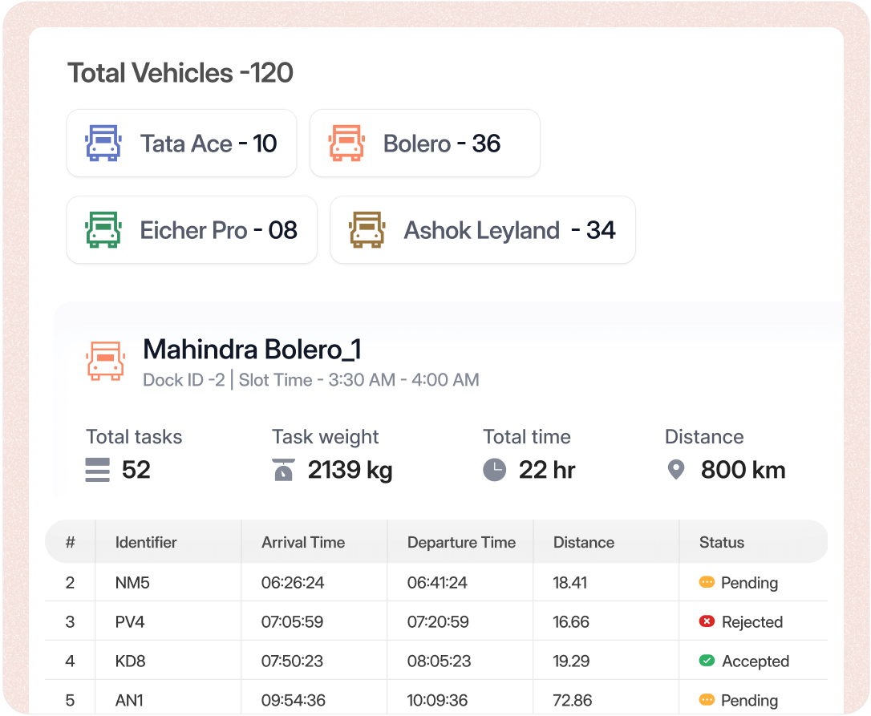The height and width of the screenshot is (716, 871).
Task: Click the Total time clock icon
Action: coord(494,470)
